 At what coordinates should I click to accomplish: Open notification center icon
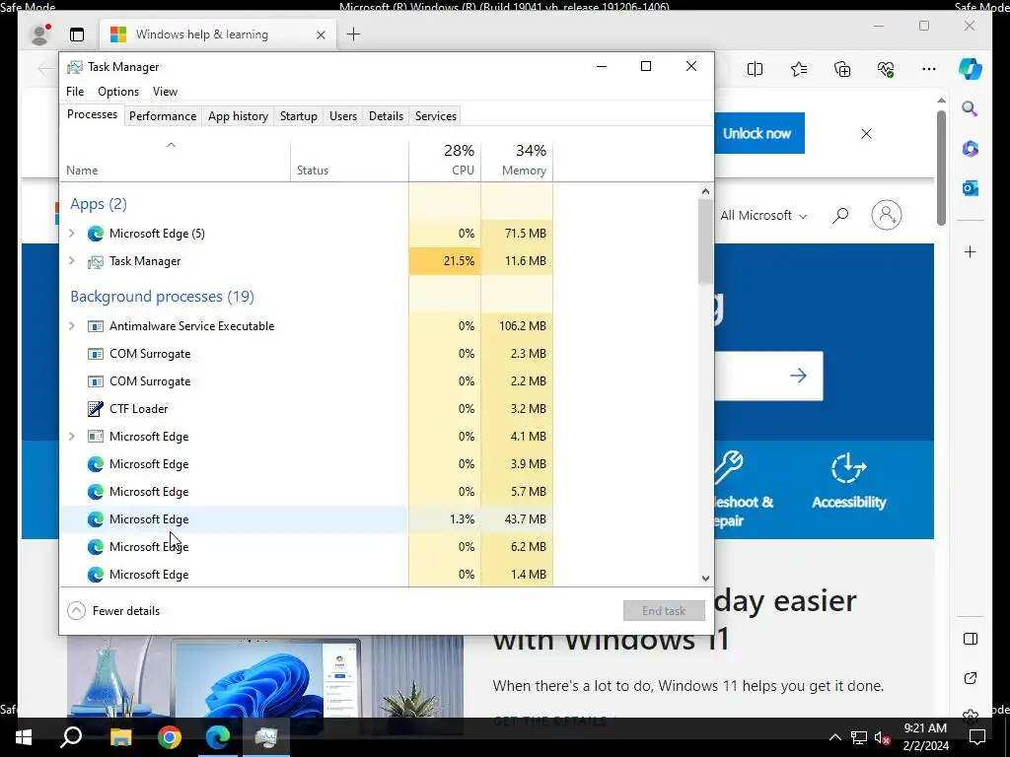pyautogui.click(x=977, y=737)
